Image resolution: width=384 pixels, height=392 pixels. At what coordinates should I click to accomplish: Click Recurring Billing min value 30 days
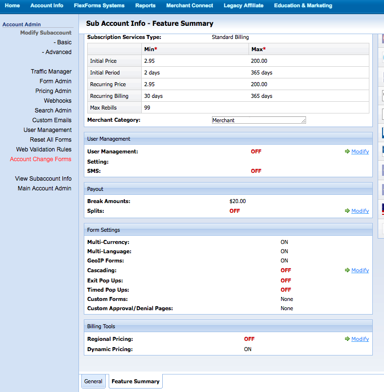pos(154,96)
